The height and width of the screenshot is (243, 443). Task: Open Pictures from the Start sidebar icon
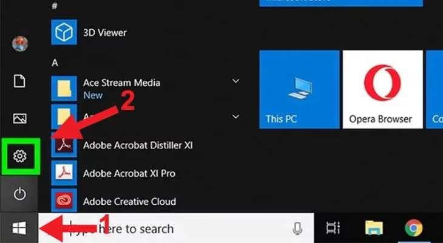click(20, 118)
